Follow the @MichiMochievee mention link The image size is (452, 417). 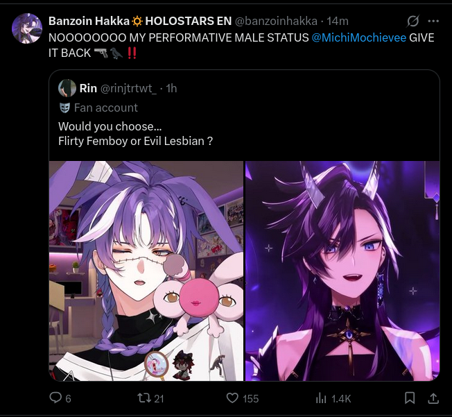[359, 37]
